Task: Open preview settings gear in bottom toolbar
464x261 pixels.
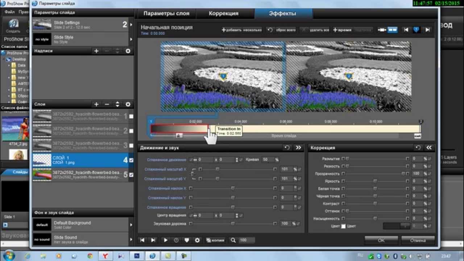Action: (197, 240)
